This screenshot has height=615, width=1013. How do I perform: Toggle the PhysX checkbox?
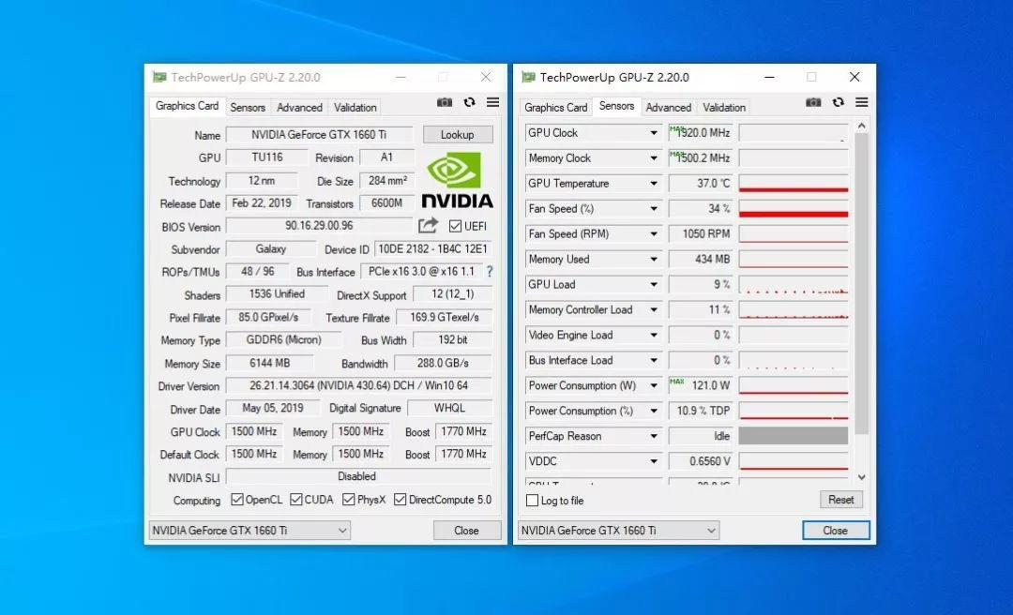coord(349,500)
